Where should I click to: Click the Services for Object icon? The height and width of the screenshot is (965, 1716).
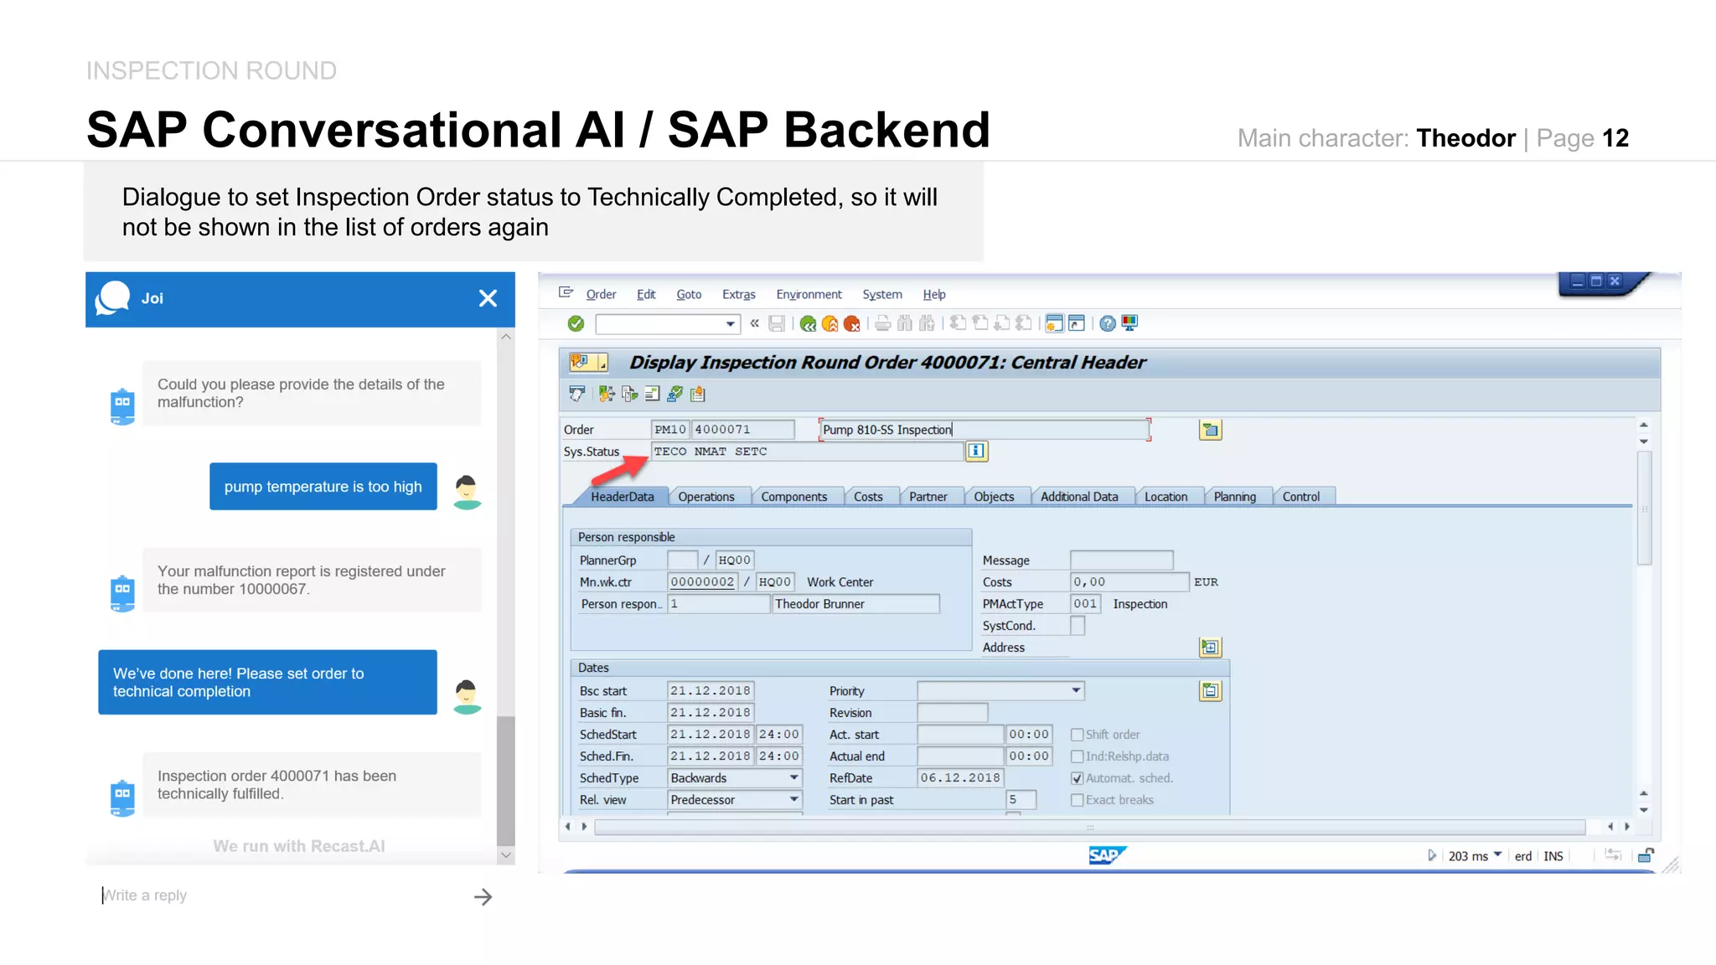pos(580,362)
